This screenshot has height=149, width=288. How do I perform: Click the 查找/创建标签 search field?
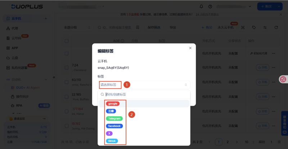pos(144,94)
